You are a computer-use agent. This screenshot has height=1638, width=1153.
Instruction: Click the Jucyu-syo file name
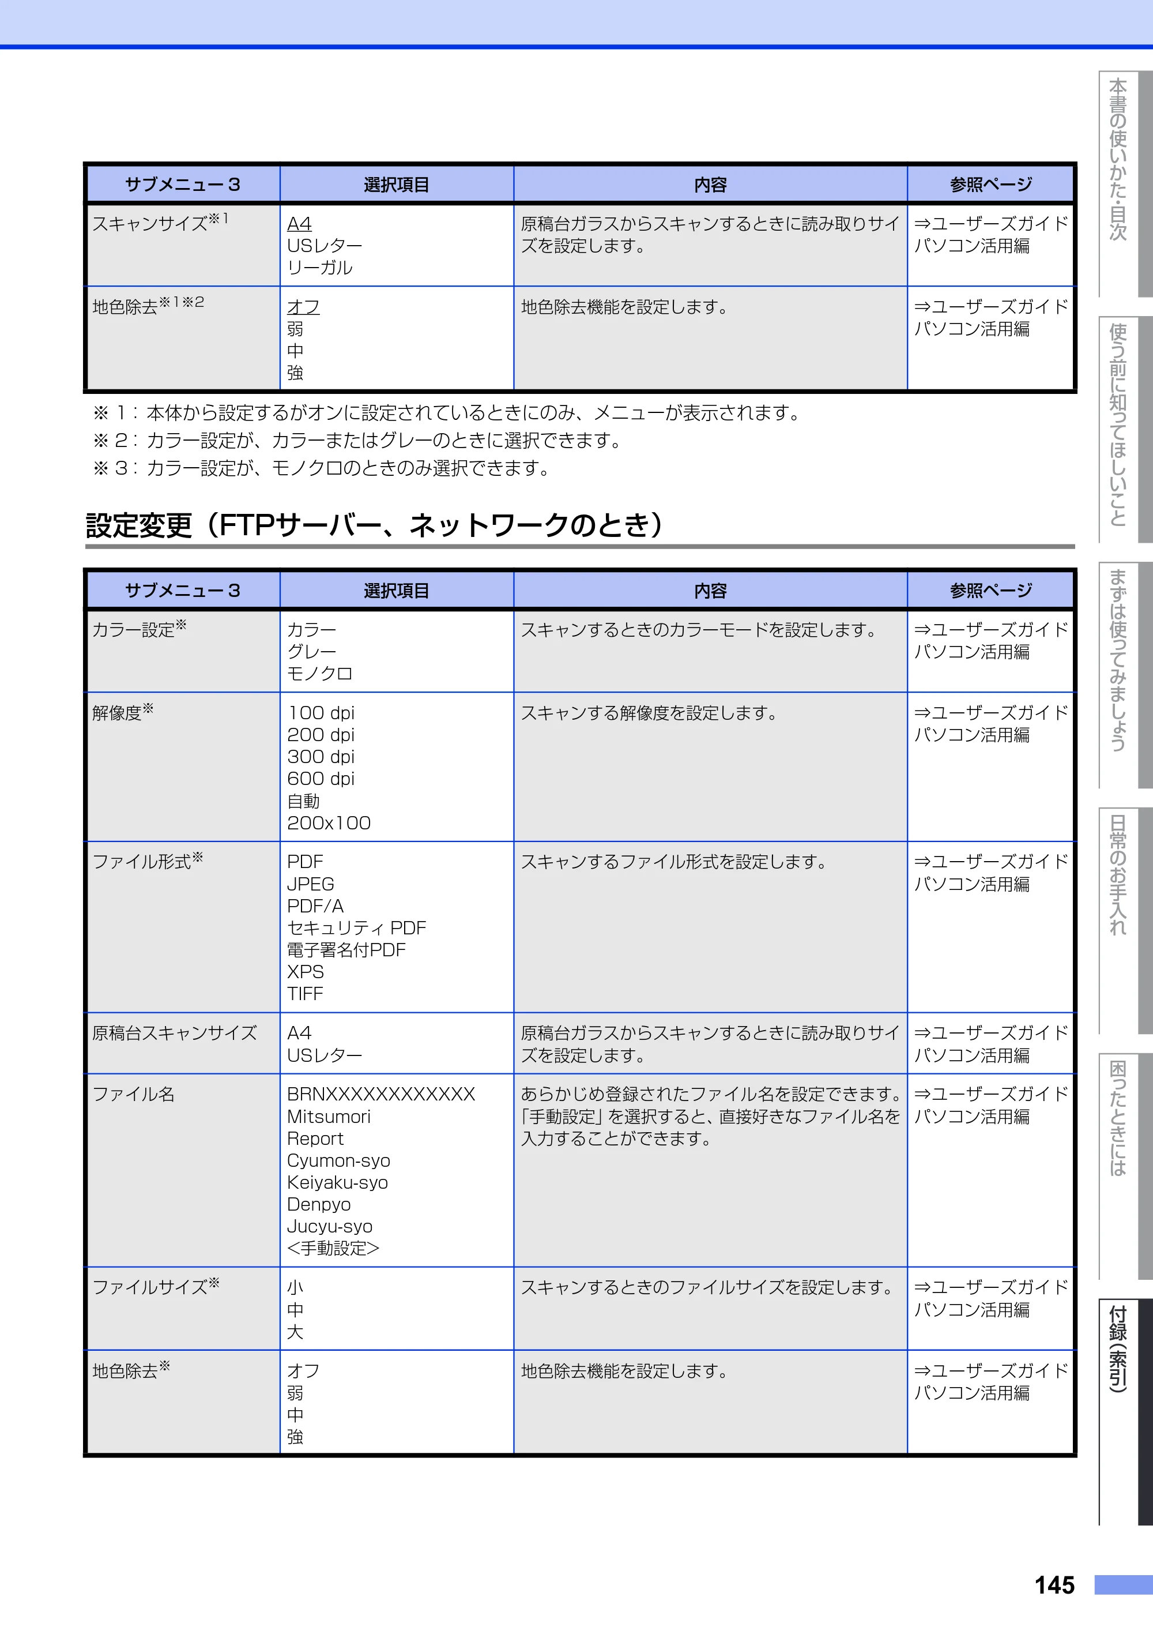coord(329,1226)
